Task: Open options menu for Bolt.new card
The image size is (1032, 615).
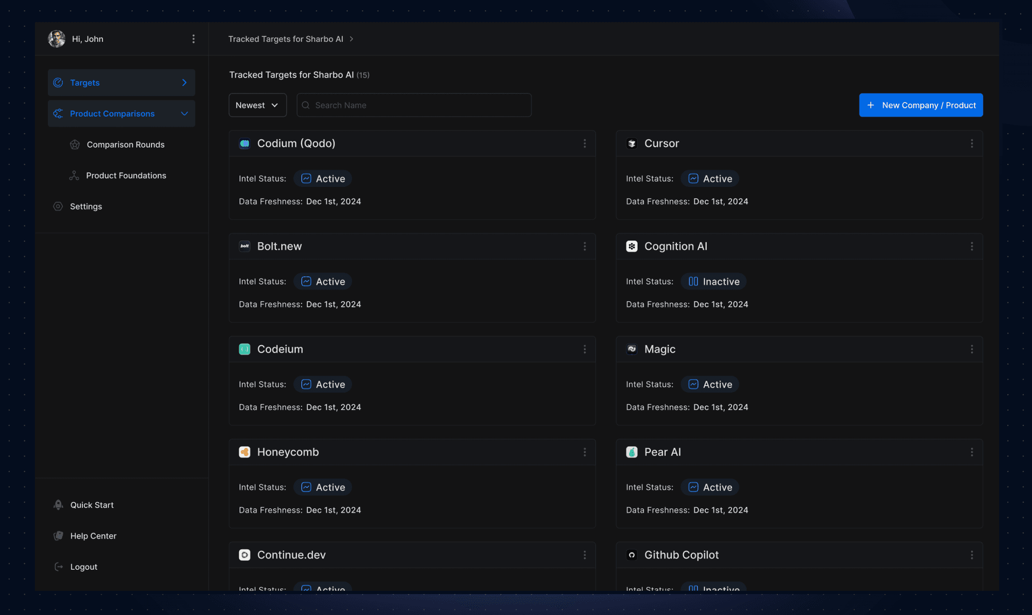Action: [585, 246]
